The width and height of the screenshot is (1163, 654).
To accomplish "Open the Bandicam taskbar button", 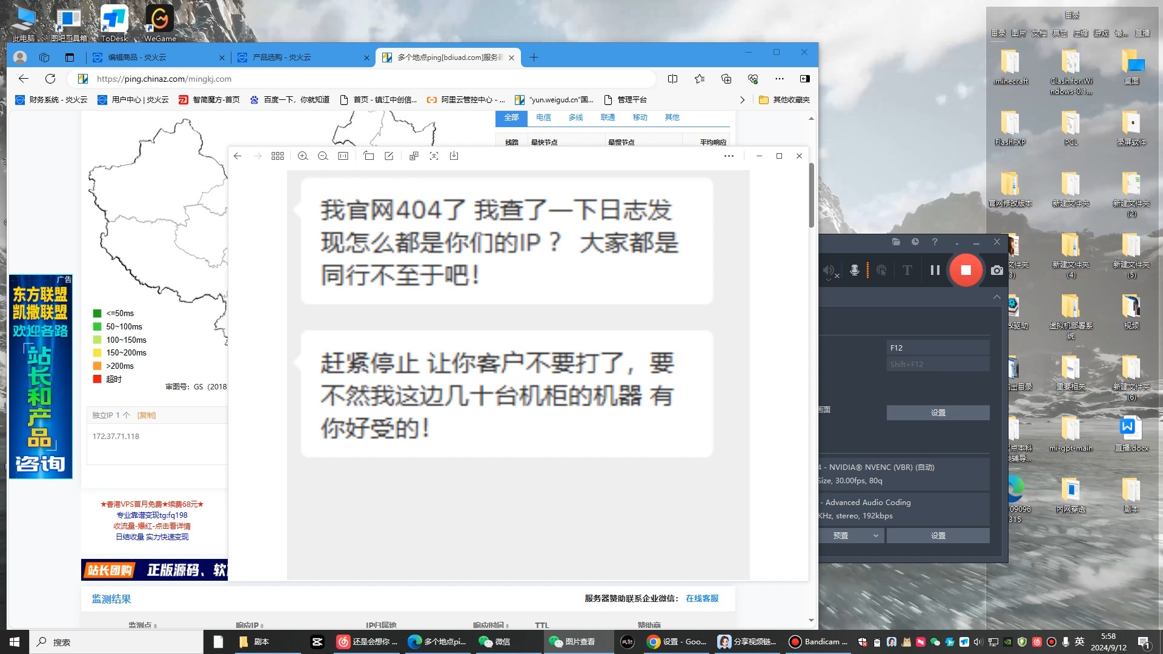I will tap(819, 642).
